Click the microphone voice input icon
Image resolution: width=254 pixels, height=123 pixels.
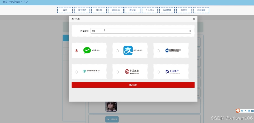pos(249,111)
